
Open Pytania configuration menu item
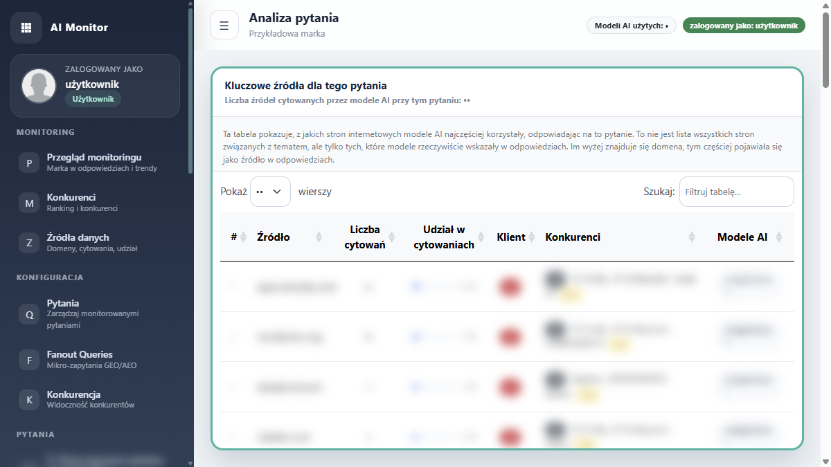coord(95,313)
